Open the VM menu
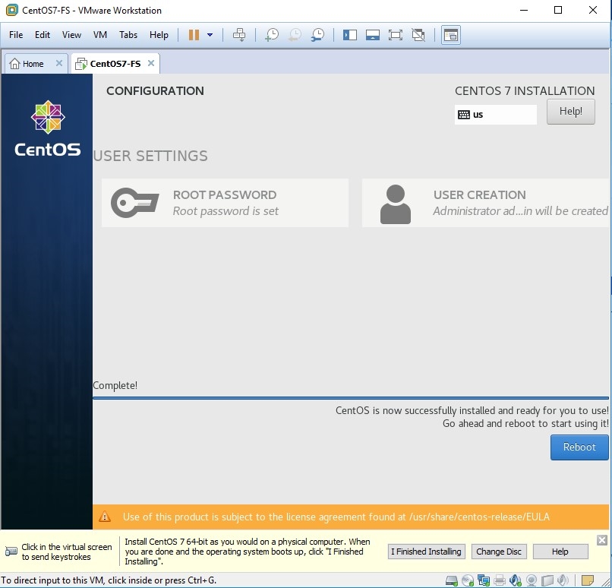Image resolution: width=612 pixels, height=588 pixels. pos(100,35)
